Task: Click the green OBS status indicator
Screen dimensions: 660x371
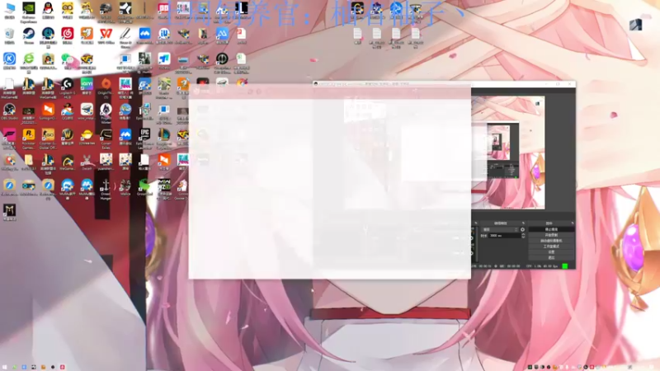Action: click(565, 265)
